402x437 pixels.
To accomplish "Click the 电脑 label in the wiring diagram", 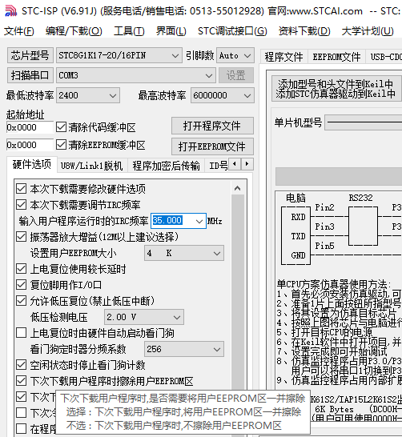I will coord(295,198).
